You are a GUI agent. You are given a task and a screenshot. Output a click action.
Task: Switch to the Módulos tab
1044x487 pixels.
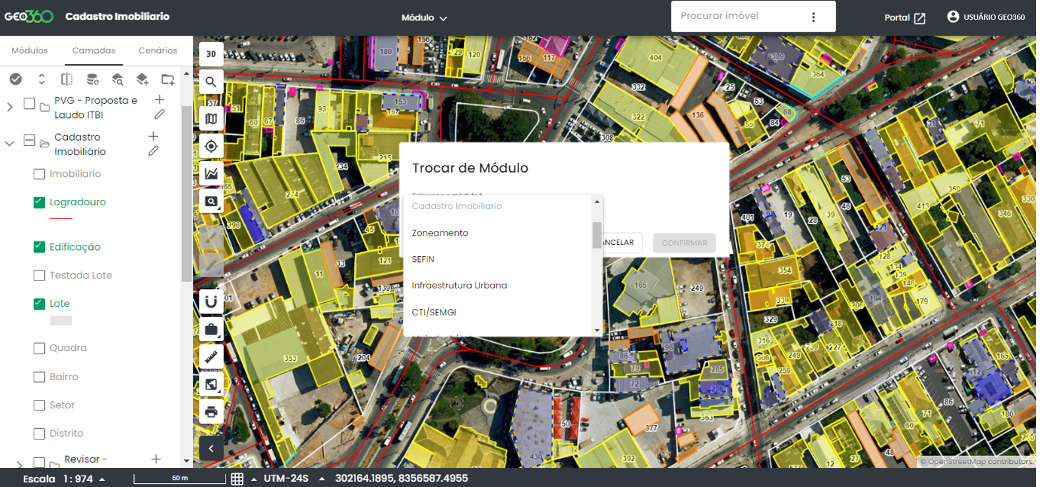(30, 50)
